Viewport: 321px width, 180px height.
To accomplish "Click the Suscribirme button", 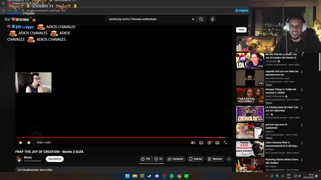I will coord(55,159).
